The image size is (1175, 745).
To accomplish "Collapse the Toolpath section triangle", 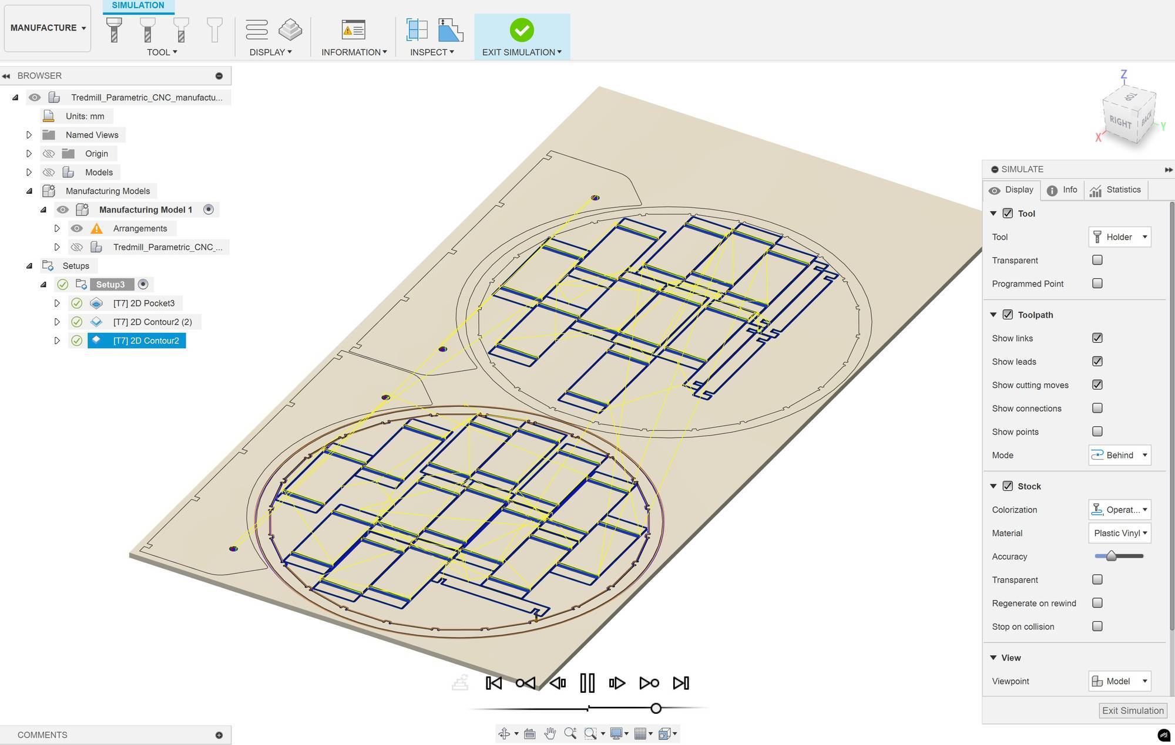I will pyautogui.click(x=993, y=315).
